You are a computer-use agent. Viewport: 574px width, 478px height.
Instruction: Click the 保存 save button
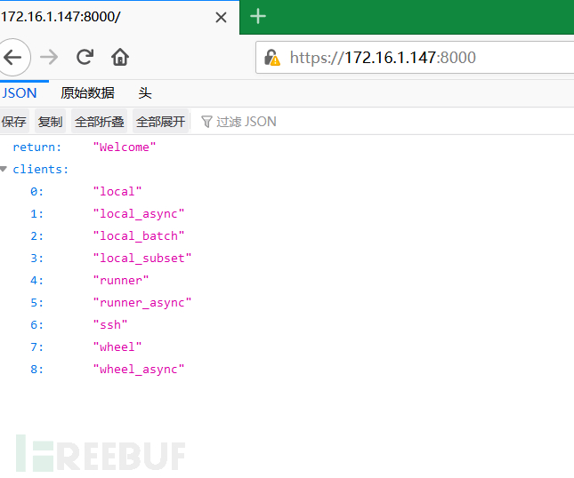14,122
